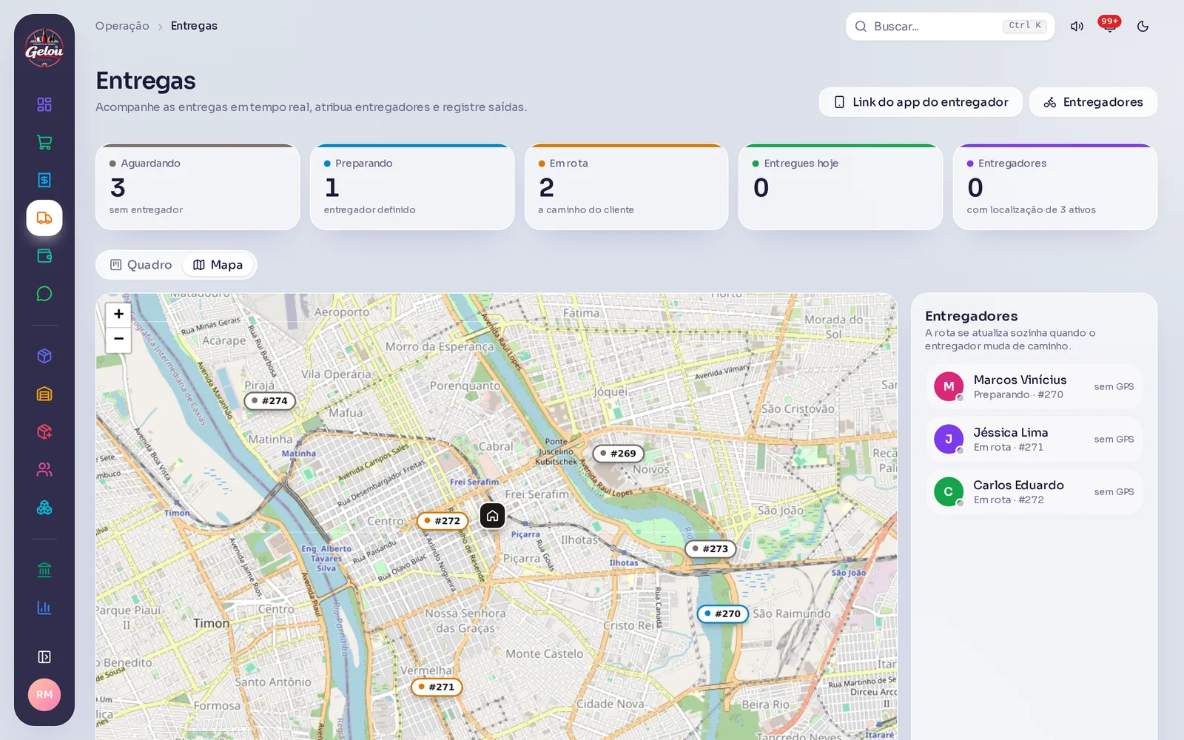
Task: Open the warehouse stock icon in sidebar
Action: click(x=44, y=394)
